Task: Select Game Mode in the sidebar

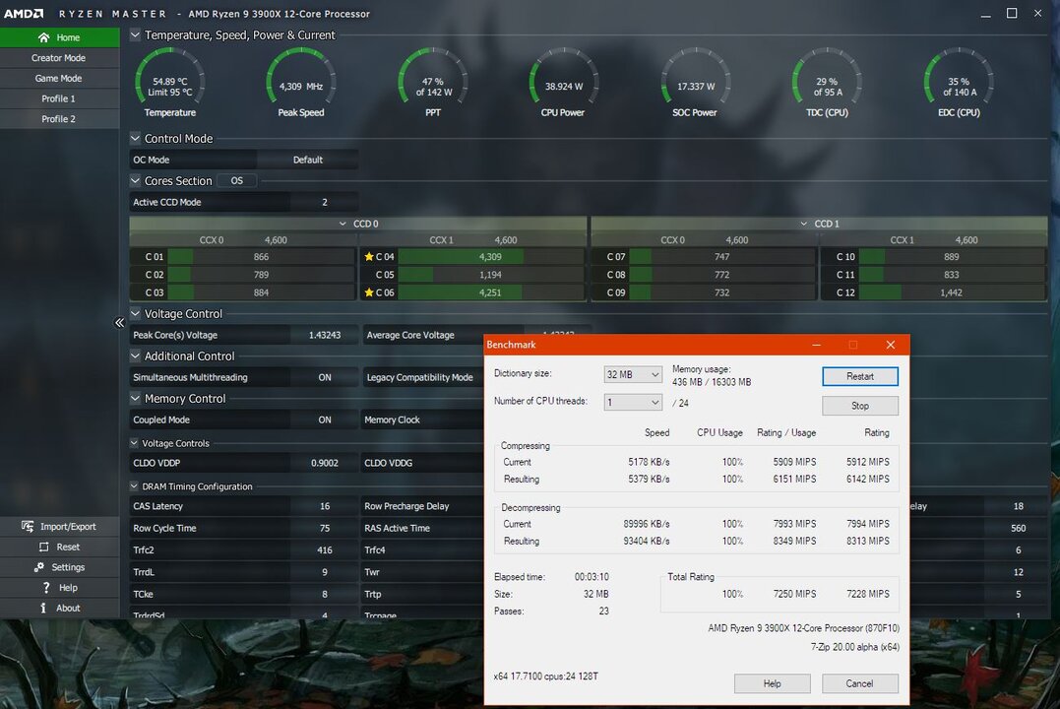Action: (x=58, y=79)
